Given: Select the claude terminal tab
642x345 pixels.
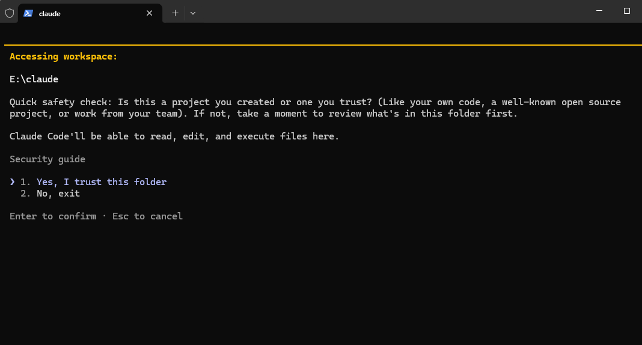Looking at the screenshot, I should click(x=90, y=13).
